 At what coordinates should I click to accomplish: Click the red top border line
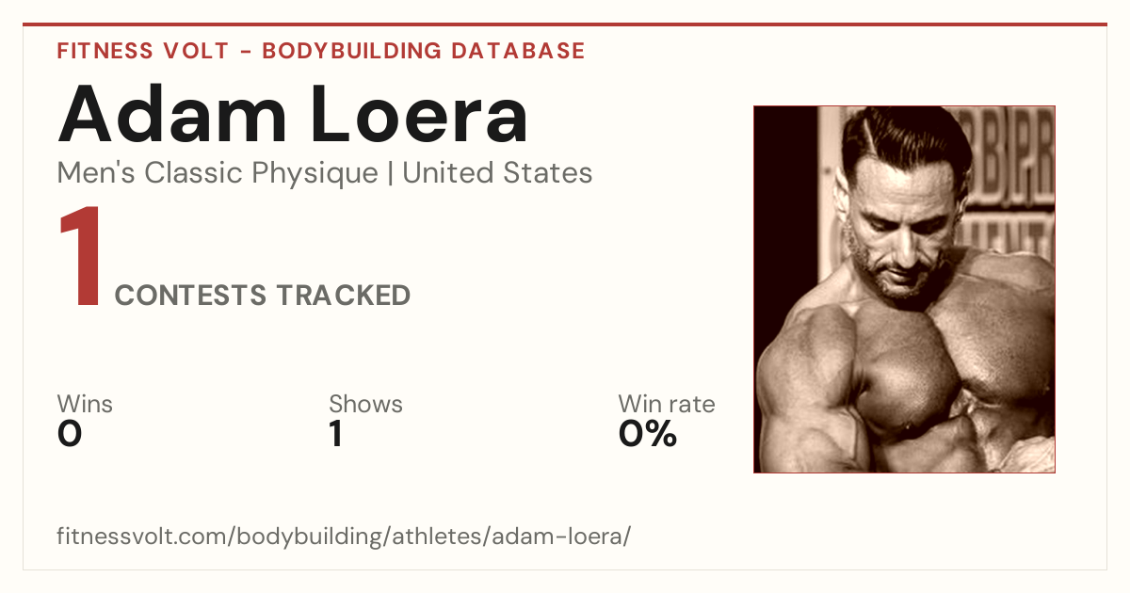click(x=565, y=24)
